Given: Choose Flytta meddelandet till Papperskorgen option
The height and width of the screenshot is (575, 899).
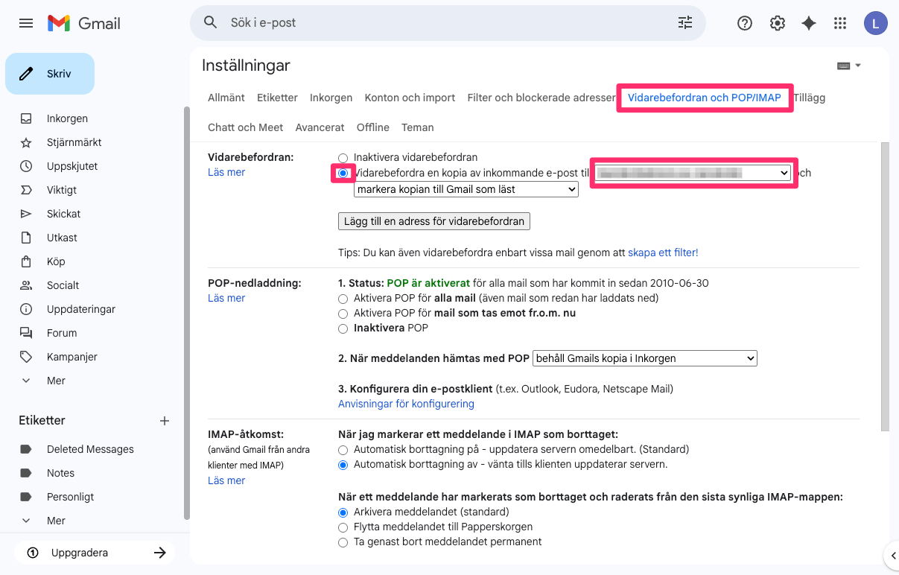Looking at the screenshot, I should 343,527.
